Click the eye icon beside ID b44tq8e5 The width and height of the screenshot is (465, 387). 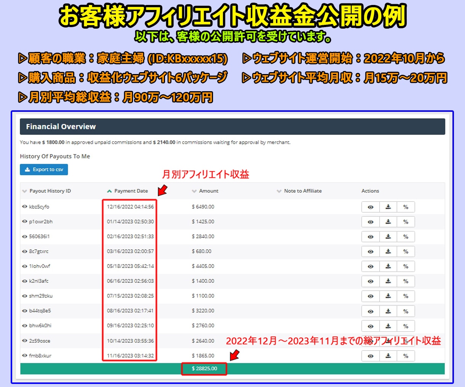tap(24, 311)
